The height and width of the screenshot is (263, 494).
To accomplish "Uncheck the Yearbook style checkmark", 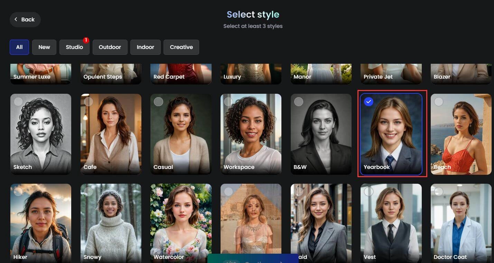I will [x=369, y=102].
